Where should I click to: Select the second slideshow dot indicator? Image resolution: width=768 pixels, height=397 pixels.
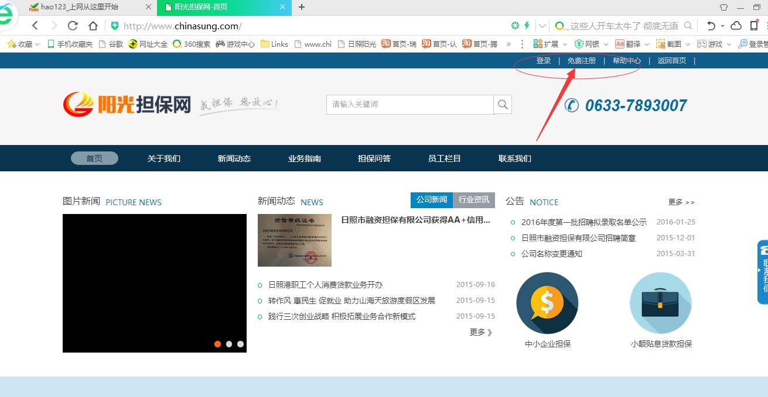point(229,344)
